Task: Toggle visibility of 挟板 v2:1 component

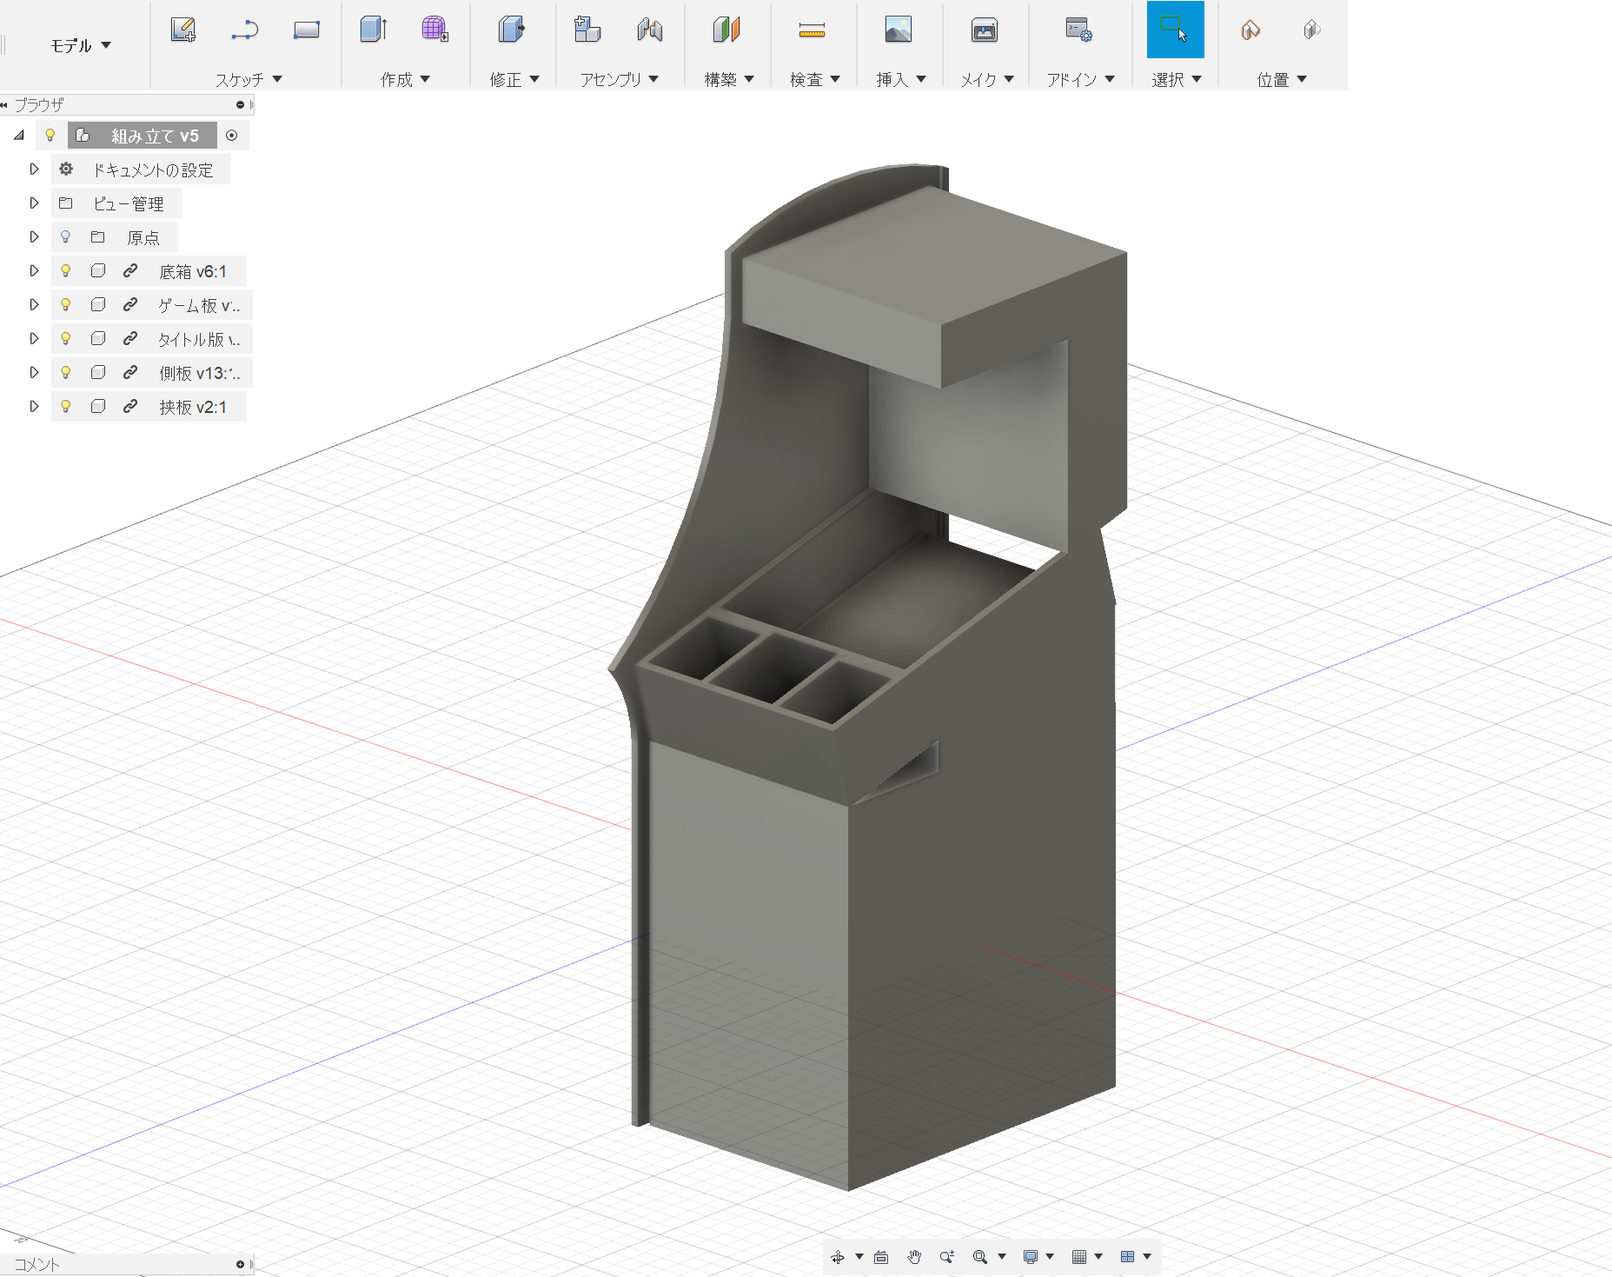Action: point(66,407)
